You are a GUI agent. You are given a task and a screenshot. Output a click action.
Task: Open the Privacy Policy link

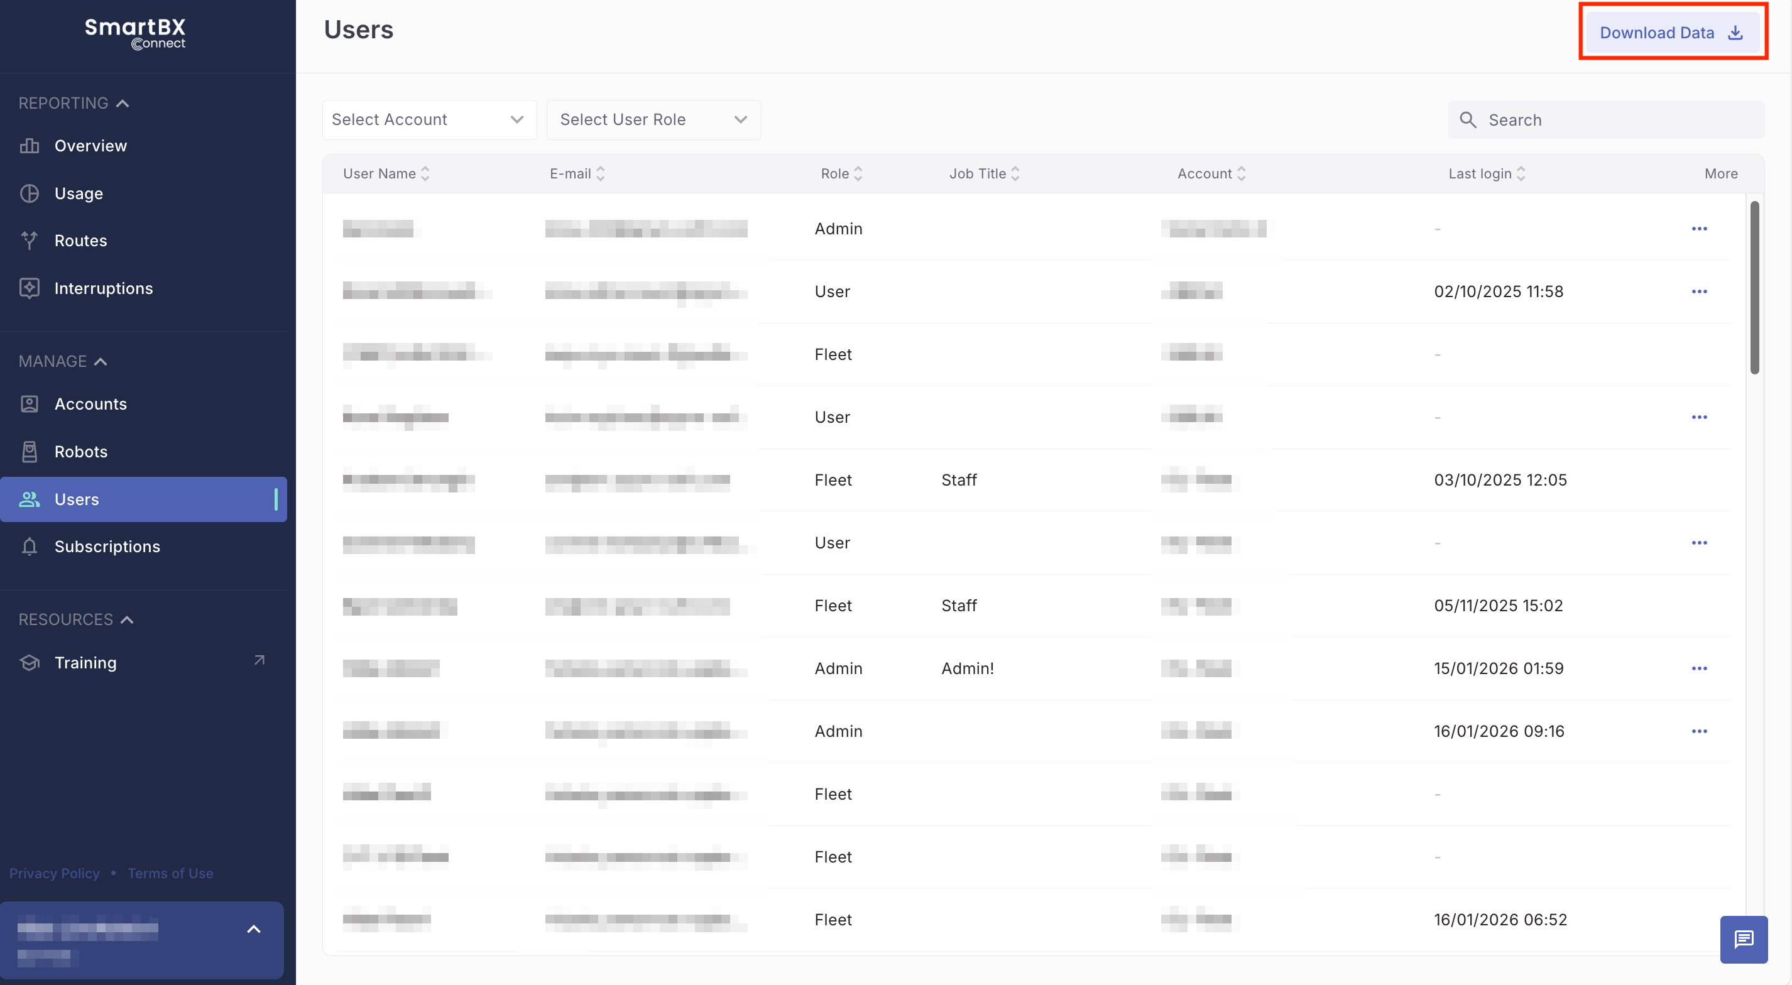[54, 873]
